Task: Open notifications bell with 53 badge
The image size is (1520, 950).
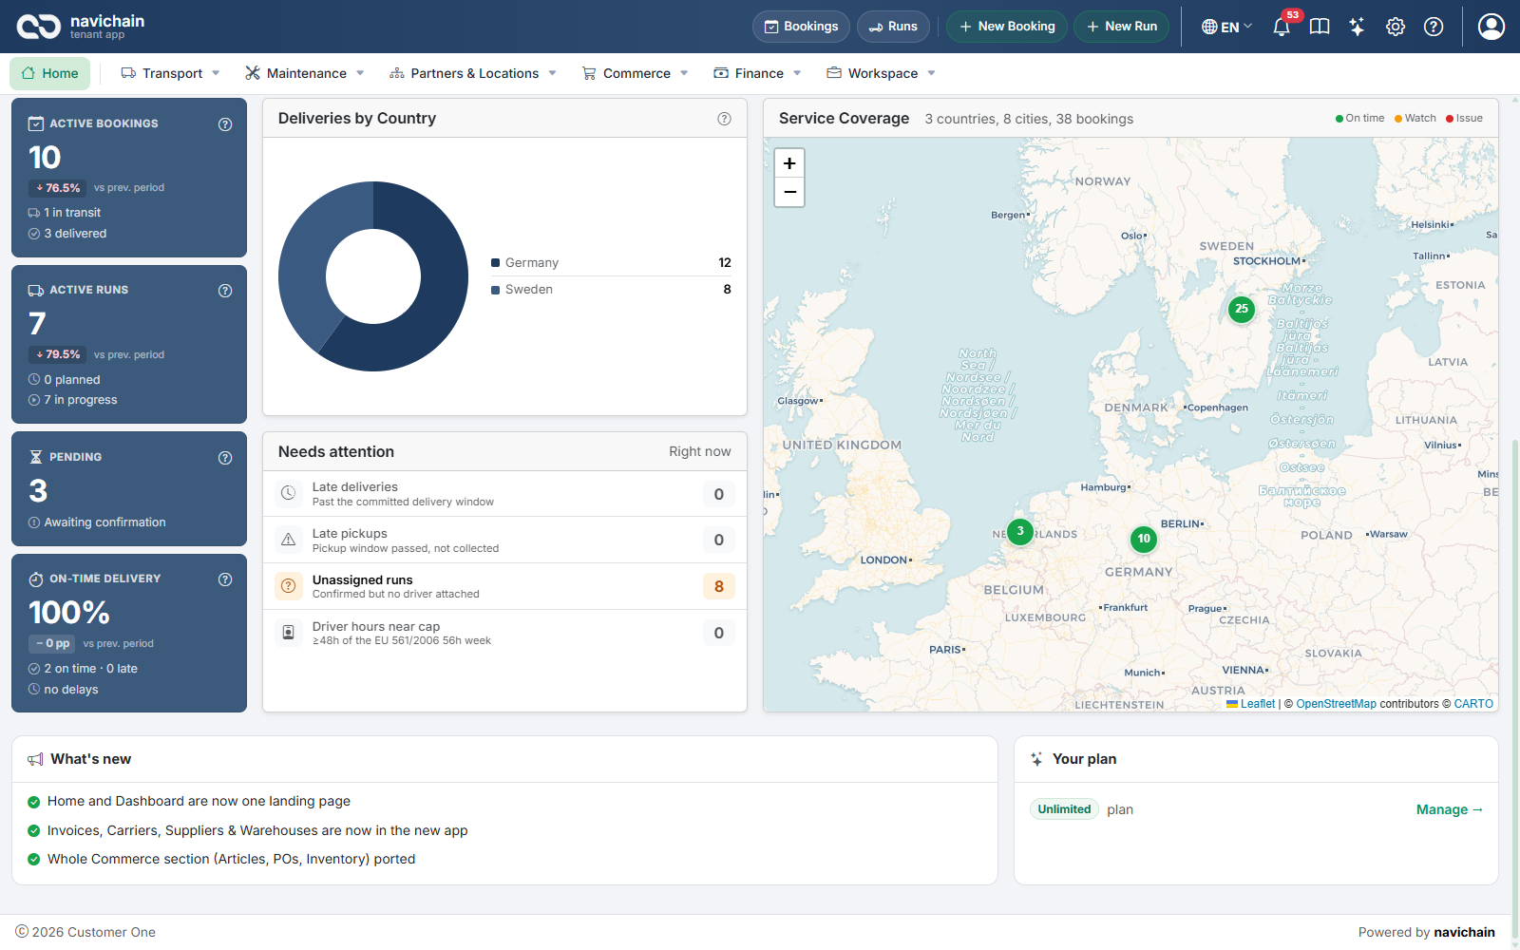Action: click(x=1282, y=27)
